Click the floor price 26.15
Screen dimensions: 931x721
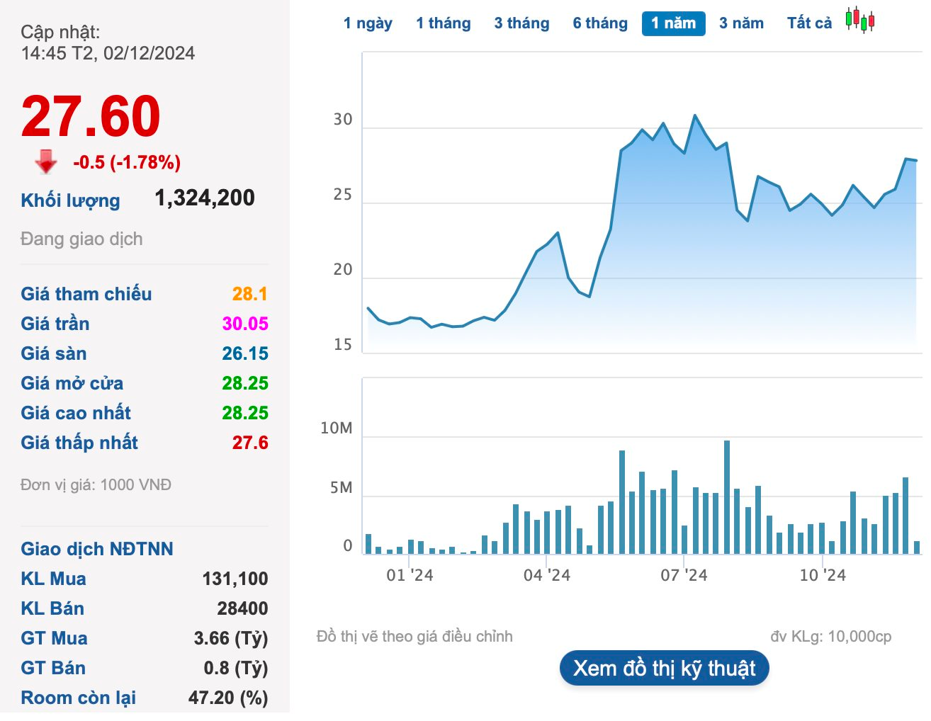(245, 353)
